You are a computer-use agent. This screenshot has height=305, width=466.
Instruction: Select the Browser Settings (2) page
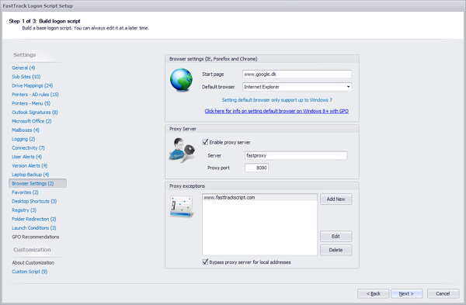tap(37, 183)
